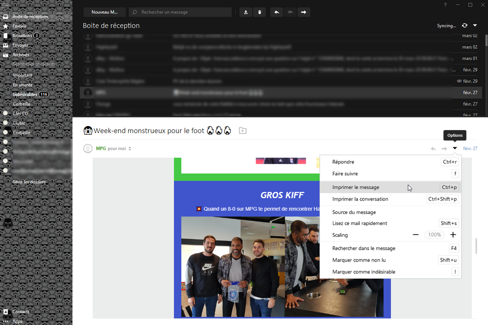Click the archive message icon in toolbar
The image size is (488, 325).
point(246,12)
